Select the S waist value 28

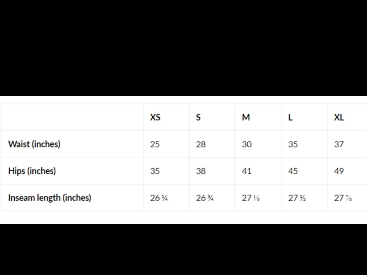201,144
